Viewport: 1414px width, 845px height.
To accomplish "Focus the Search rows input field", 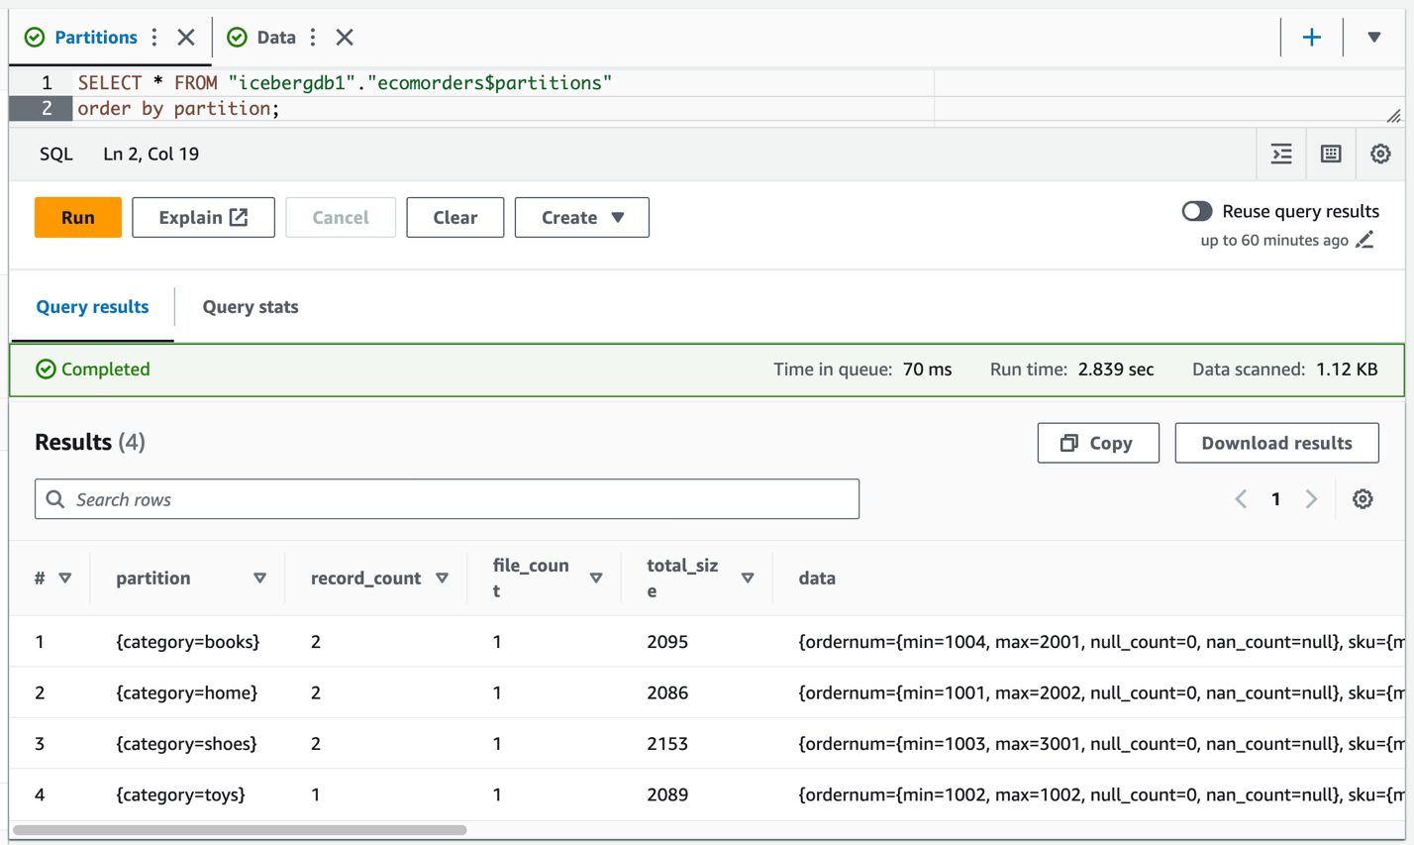I will [447, 499].
